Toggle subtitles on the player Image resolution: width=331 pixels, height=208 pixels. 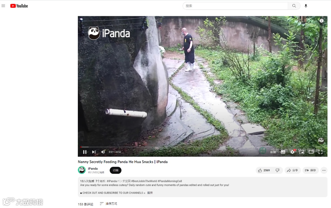tap(283, 152)
